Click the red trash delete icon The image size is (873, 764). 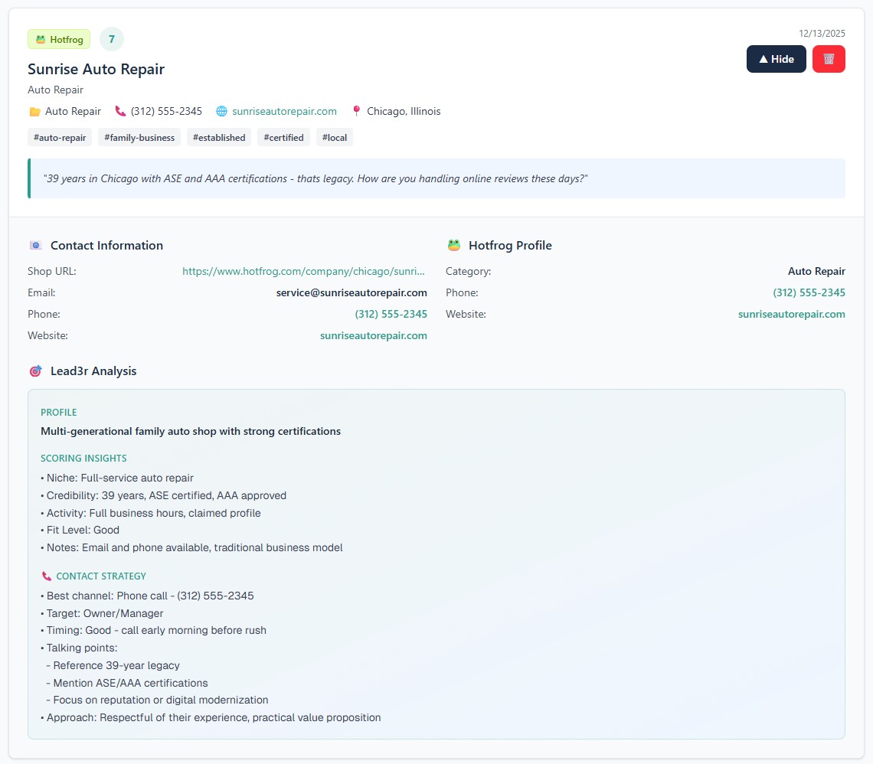[829, 59]
